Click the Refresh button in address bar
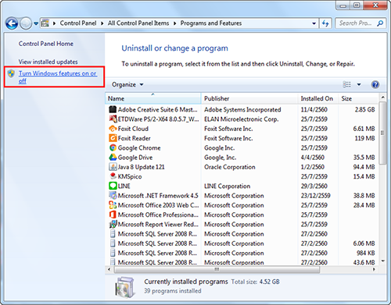The image size is (391, 305). 325,23
